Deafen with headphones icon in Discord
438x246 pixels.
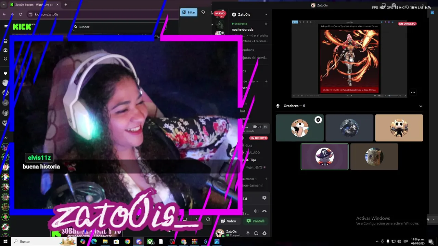point(256,233)
